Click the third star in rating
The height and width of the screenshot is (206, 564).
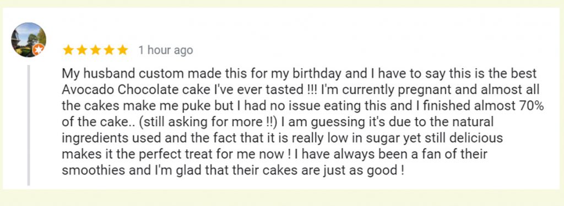click(95, 50)
